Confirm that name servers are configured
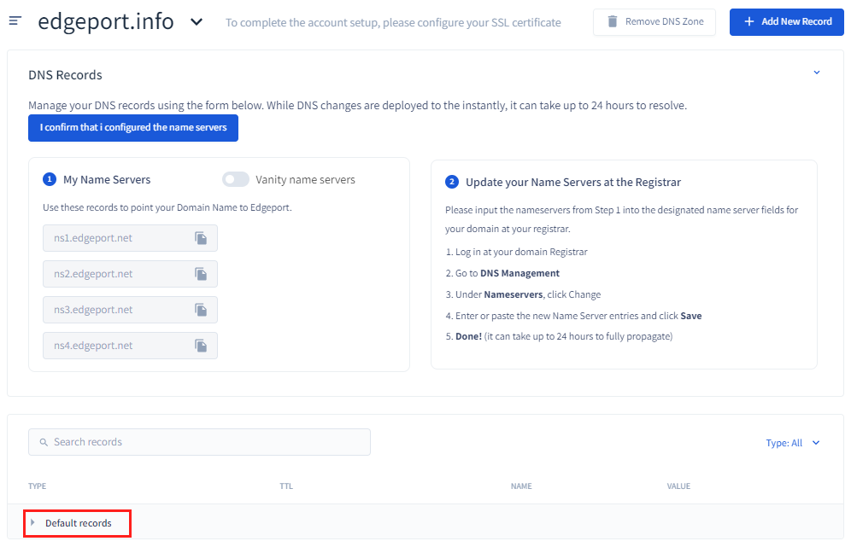Image resolution: width=857 pixels, height=547 pixels. click(133, 127)
